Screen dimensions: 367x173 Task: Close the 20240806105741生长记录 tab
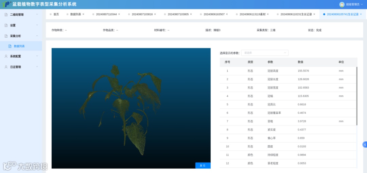(361, 14)
